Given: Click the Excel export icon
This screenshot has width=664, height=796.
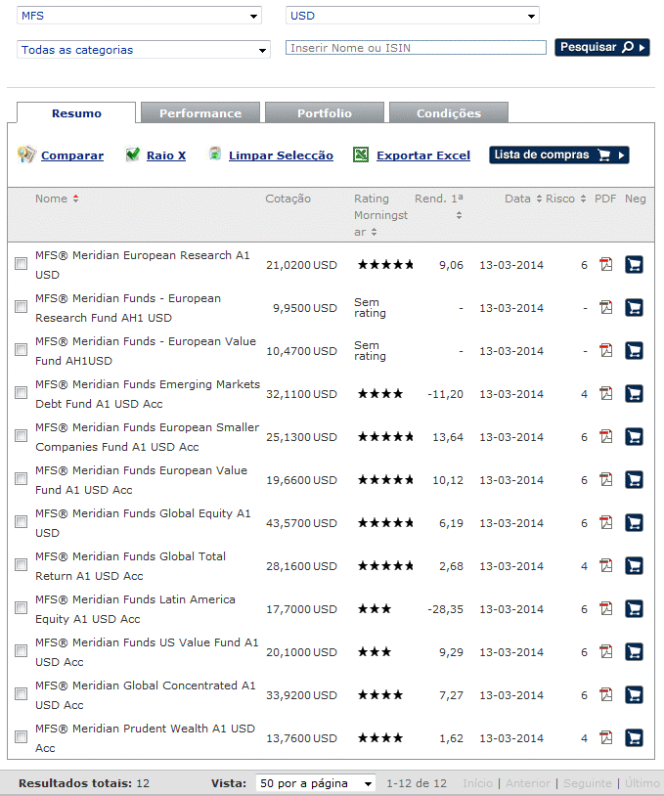Looking at the screenshot, I should 361,155.
